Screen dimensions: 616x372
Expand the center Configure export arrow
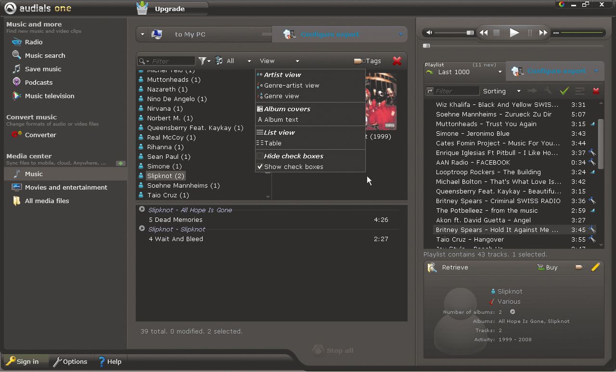pos(400,34)
